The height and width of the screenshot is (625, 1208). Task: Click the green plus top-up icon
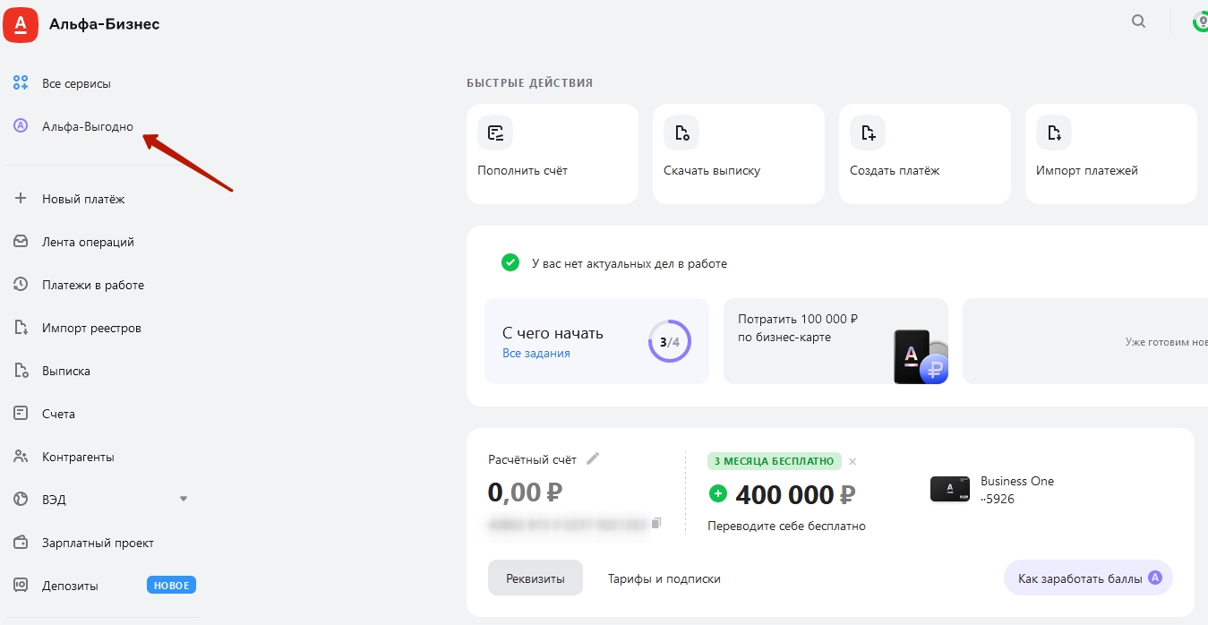point(717,493)
